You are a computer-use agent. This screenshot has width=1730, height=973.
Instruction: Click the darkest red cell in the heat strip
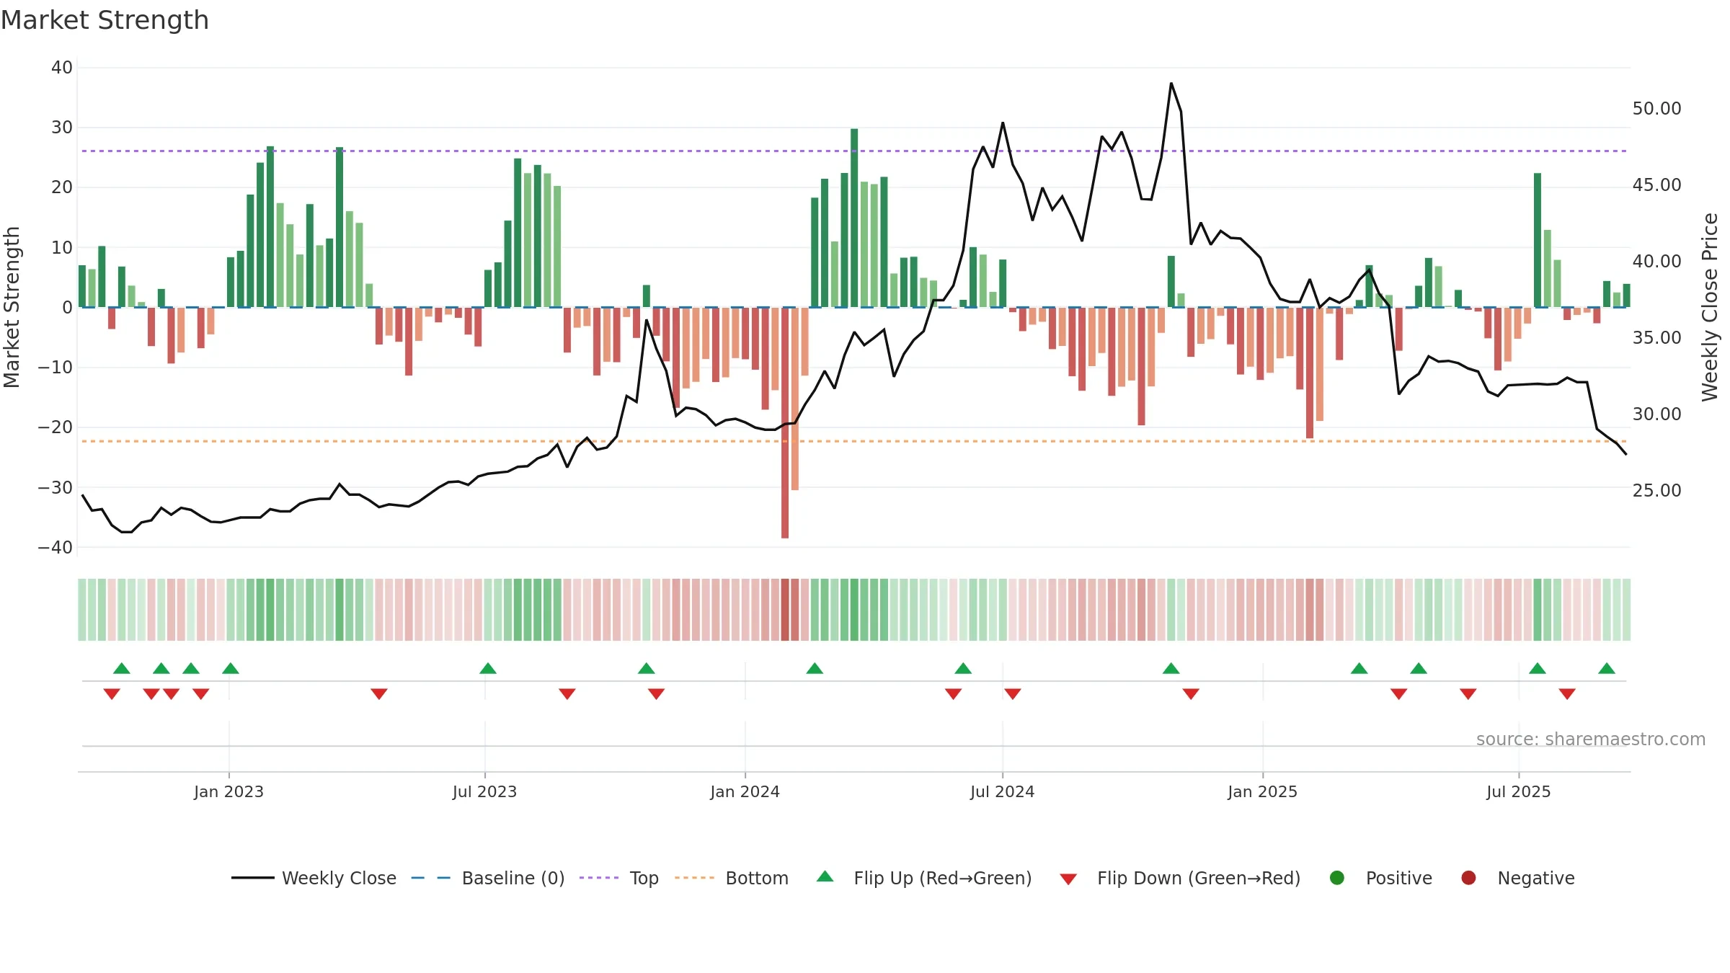point(785,610)
